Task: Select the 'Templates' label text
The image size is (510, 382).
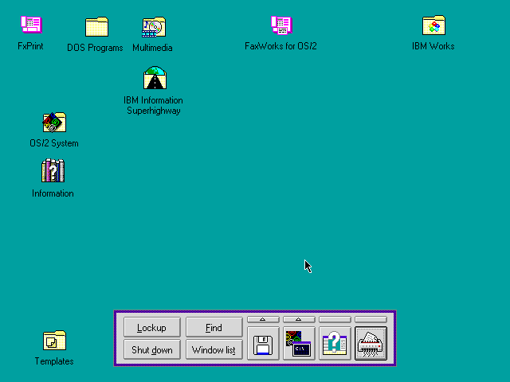Action: pos(54,361)
